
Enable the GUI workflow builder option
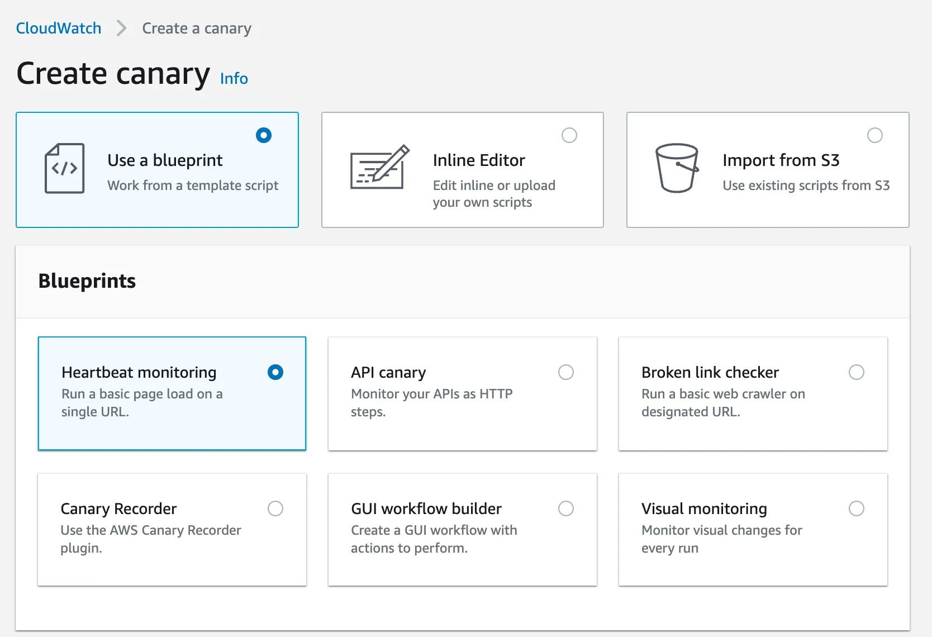565,508
